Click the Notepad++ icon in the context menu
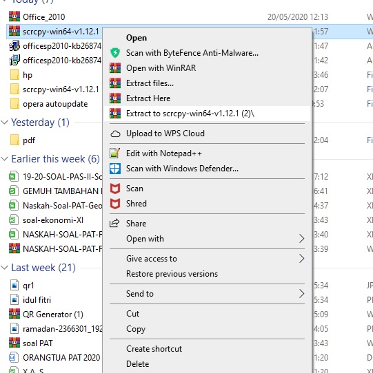The width and height of the screenshot is (373, 373). point(115,153)
